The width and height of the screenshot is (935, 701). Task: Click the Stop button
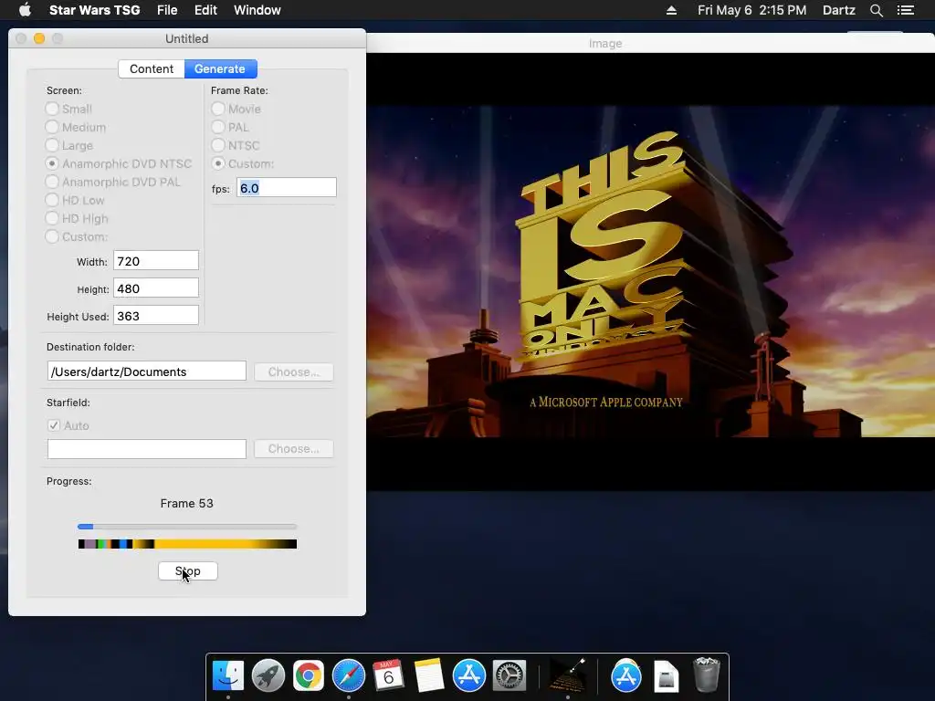point(188,571)
